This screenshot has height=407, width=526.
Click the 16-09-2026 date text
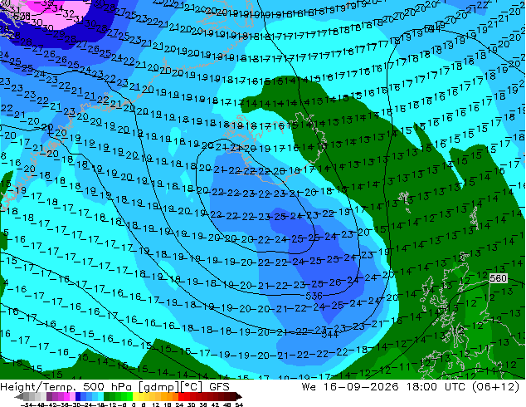point(361,387)
